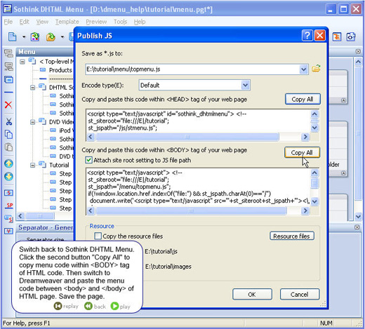Click Menu tree scroll left arrow

click(x=20, y=216)
